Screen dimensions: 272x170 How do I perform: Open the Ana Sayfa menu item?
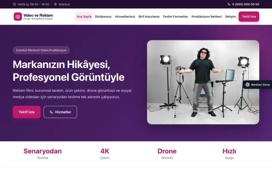point(84,17)
